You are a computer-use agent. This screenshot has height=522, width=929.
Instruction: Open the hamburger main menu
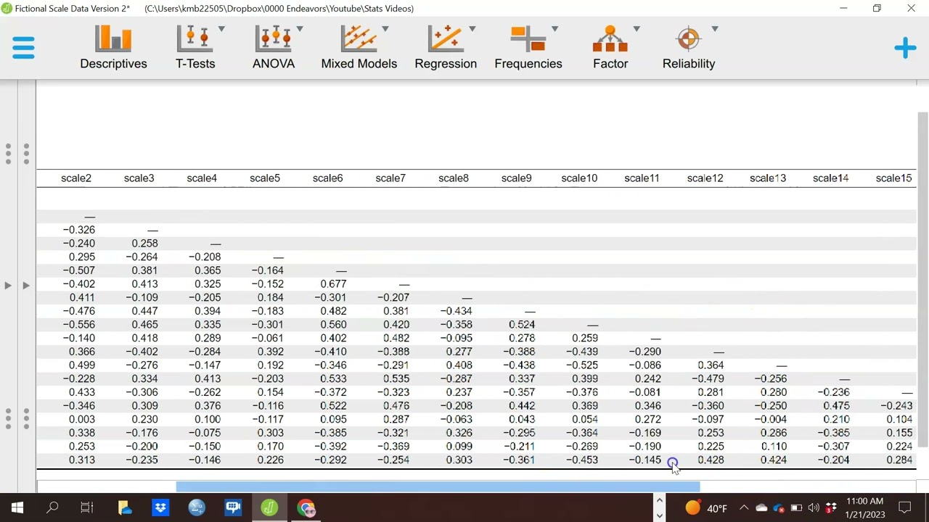click(23, 49)
